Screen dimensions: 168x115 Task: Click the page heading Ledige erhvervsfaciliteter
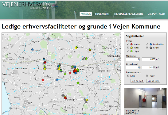pyautogui.click(x=81, y=27)
